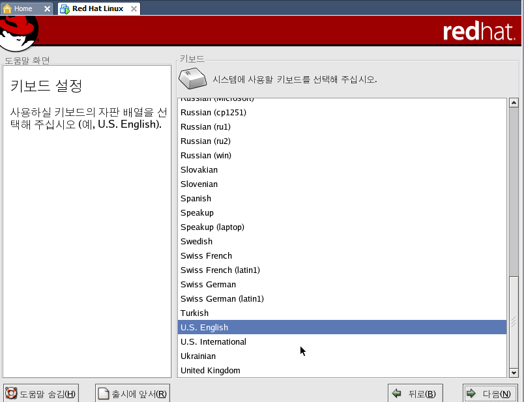Select Russian (cp1251) keyboard

tap(342, 112)
